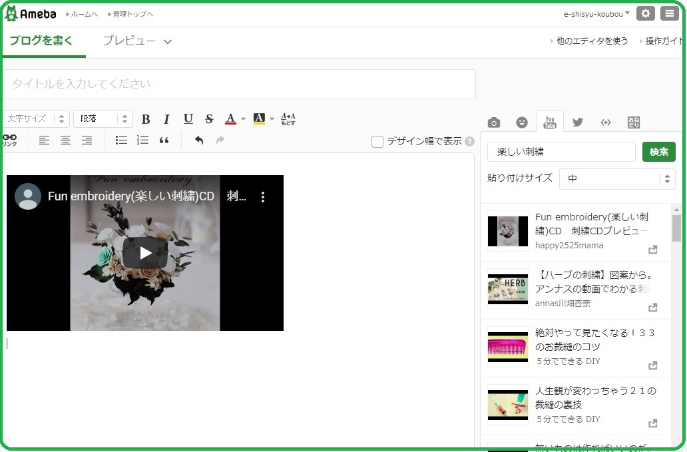This screenshot has width=687, height=452.
Task: Align text right
Action: pos(87,140)
